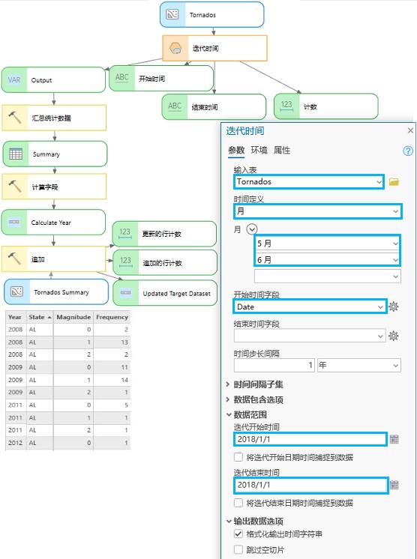Click Frequency cell with value 11

point(112,367)
